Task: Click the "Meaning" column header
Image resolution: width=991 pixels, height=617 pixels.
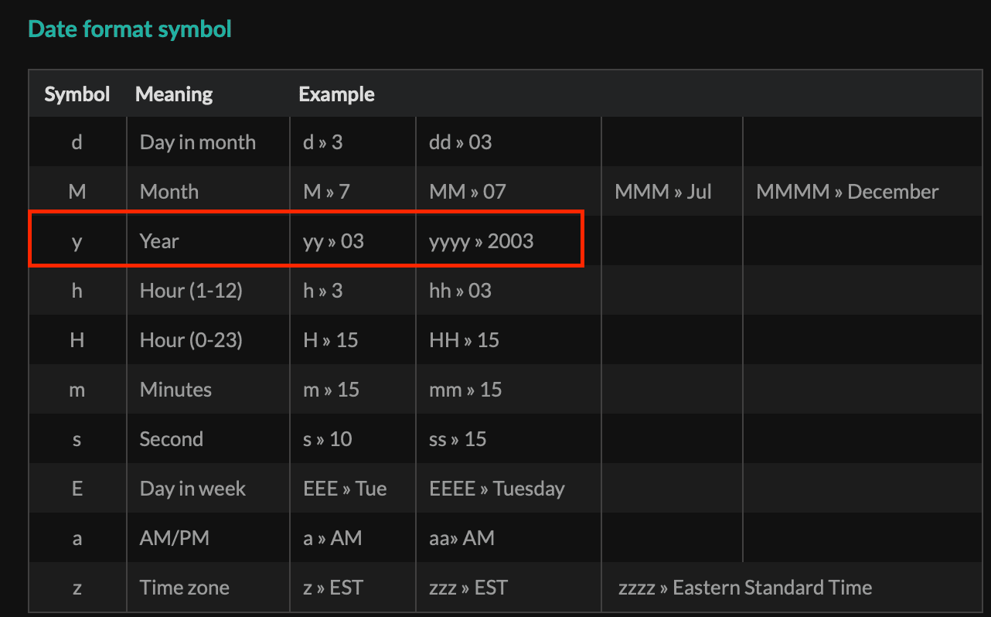Action: 174,94
